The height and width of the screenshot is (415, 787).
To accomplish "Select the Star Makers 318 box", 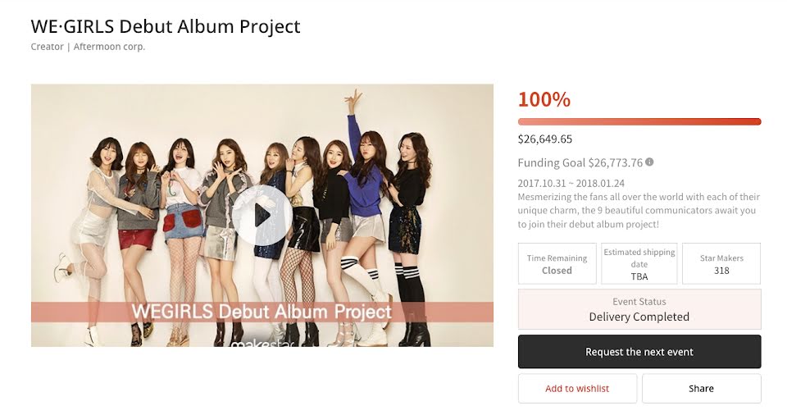I will click(x=721, y=264).
